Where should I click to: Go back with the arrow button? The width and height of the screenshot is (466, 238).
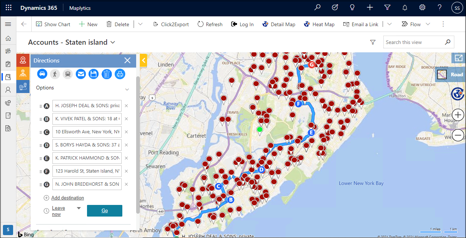[24, 24]
